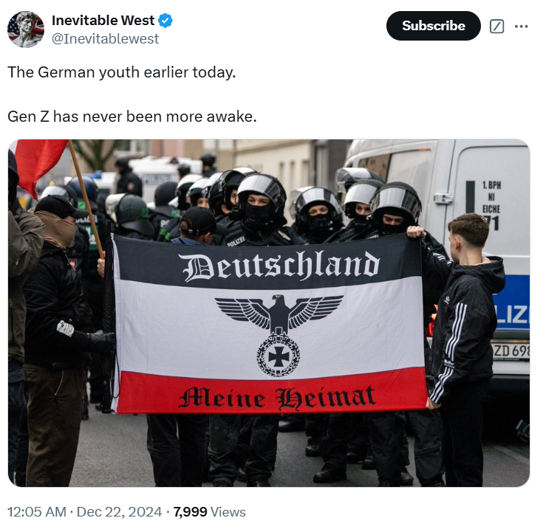The width and height of the screenshot is (543, 532).
Task: Open the three-dot more options menu
Action: coord(521,27)
